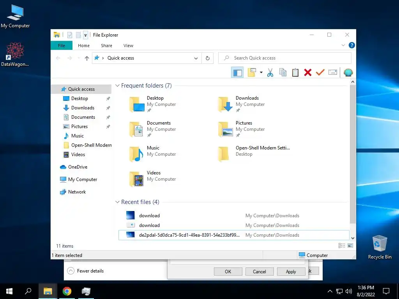Open Chrome from the taskbar
Screen dimensions: 399x299
pyautogui.click(x=67, y=291)
